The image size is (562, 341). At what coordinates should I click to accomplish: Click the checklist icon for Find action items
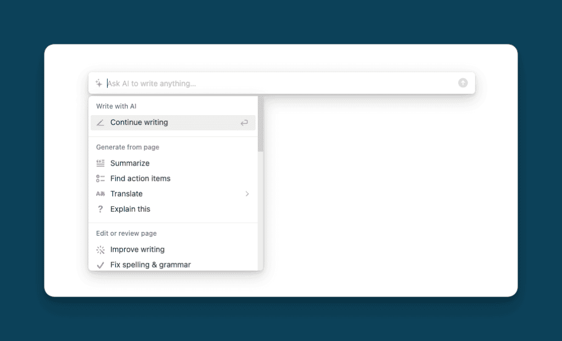(100, 179)
